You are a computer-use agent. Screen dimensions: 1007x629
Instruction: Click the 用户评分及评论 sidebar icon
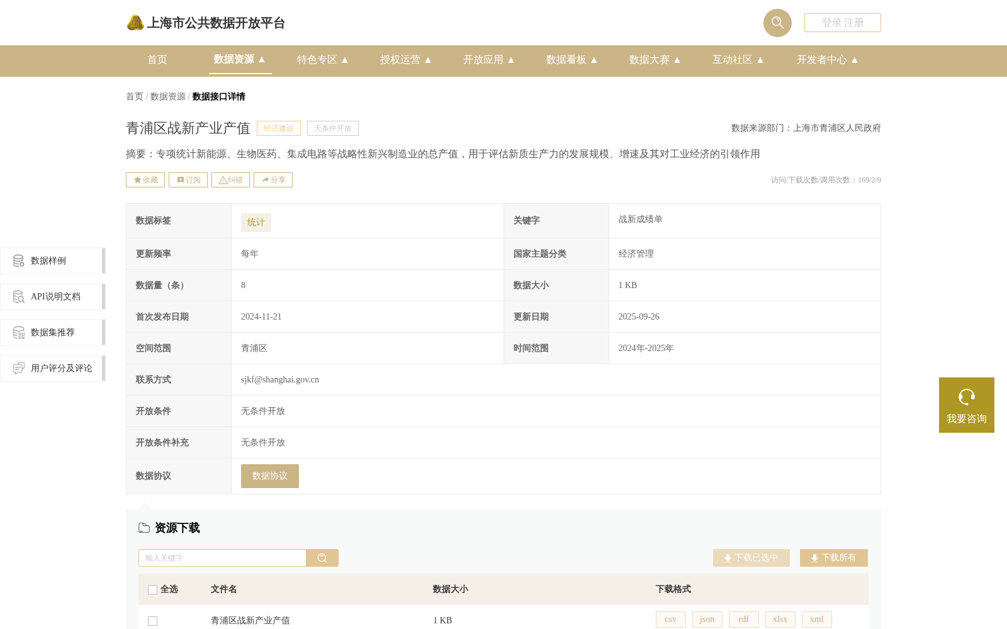[19, 368]
